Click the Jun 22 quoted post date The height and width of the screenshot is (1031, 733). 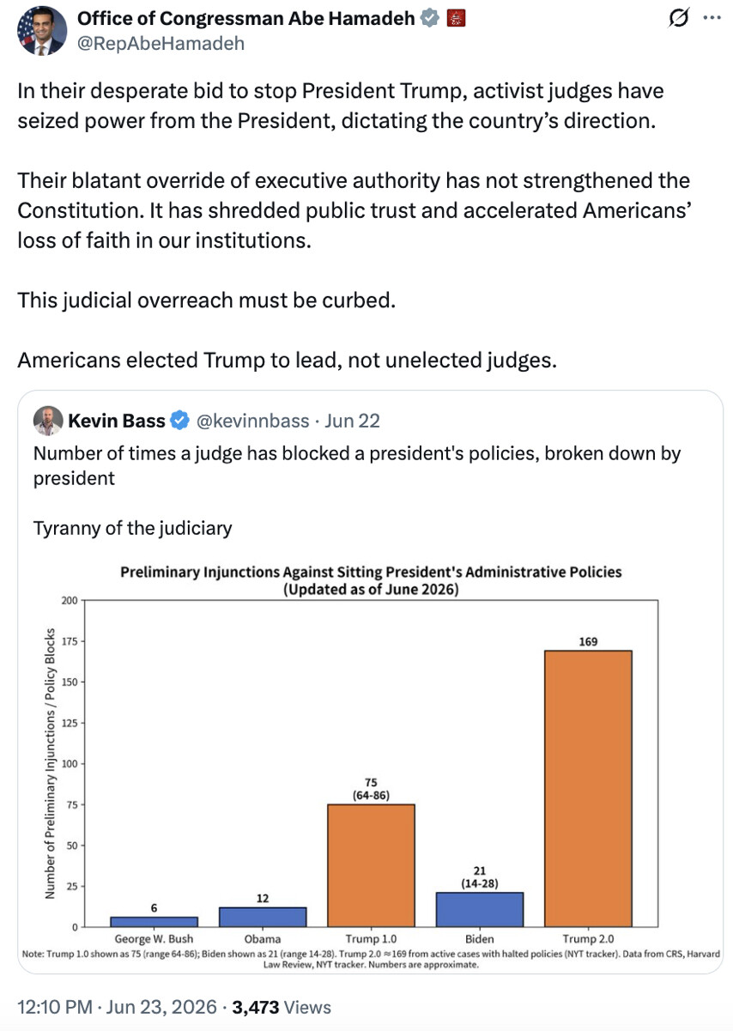click(352, 421)
